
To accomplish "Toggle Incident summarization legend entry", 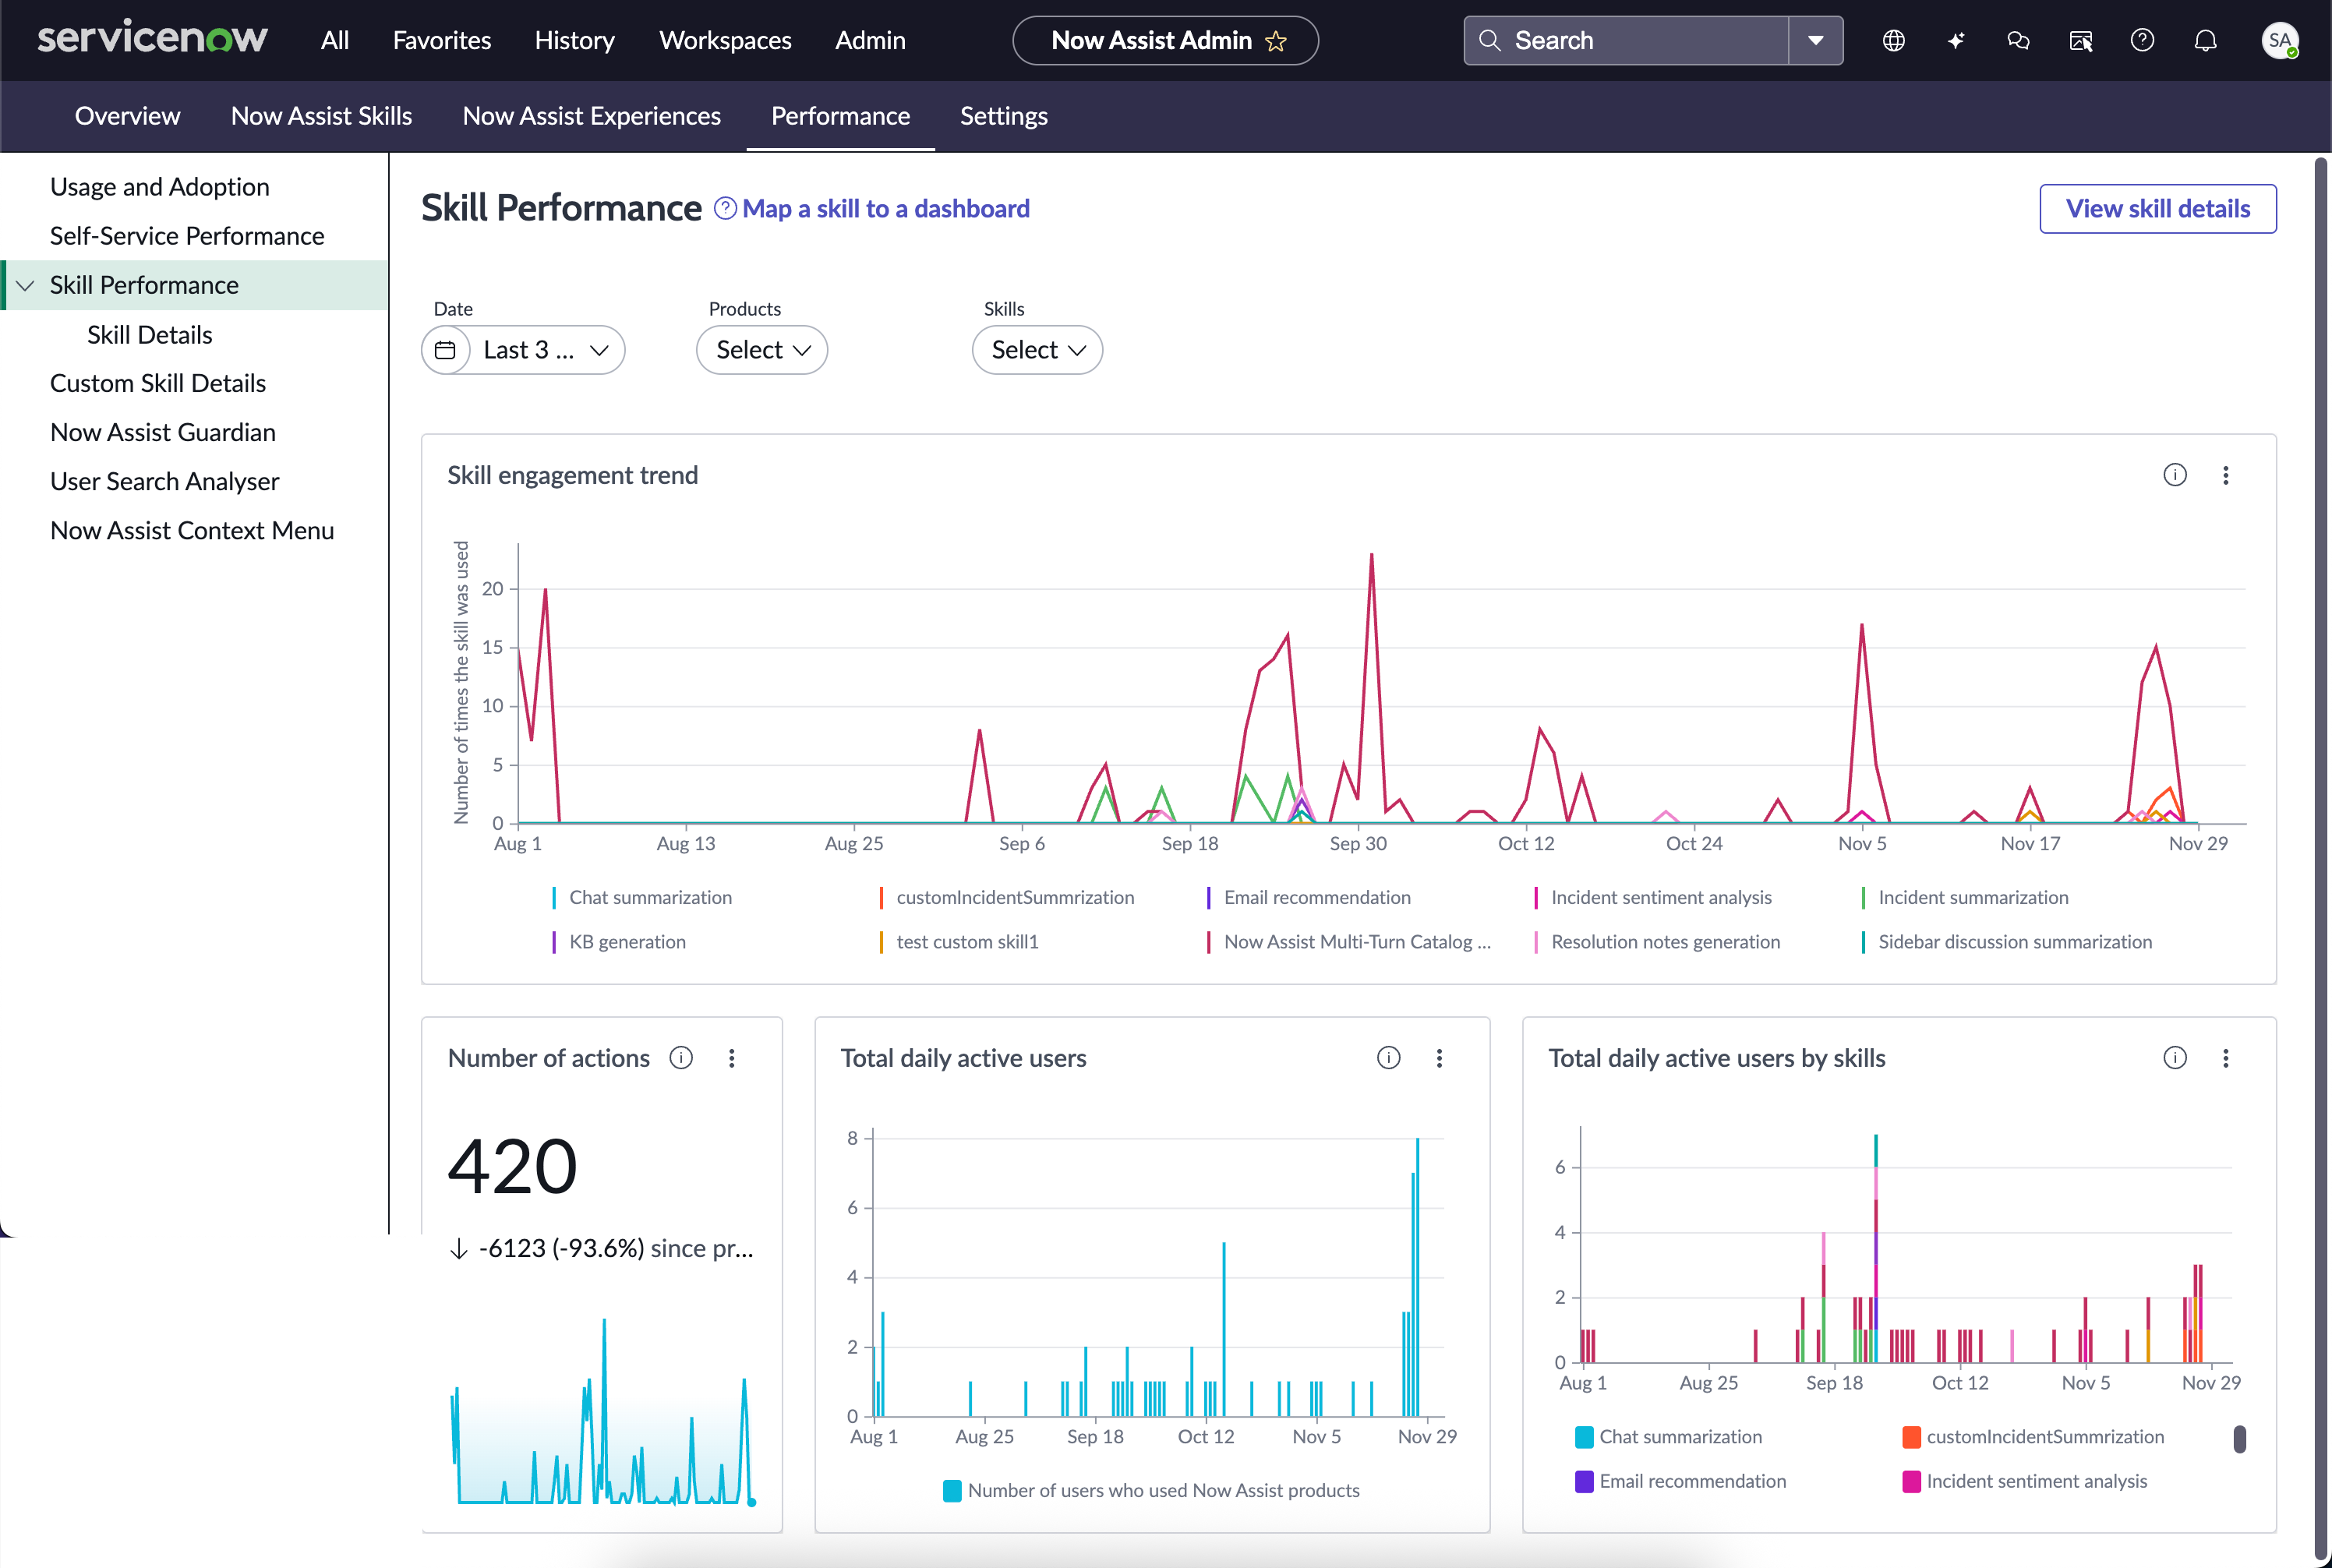I will point(1965,897).
